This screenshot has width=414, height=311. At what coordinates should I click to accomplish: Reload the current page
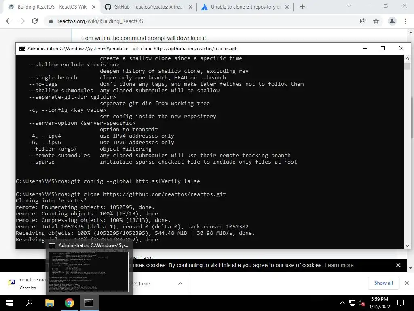pyautogui.click(x=35, y=21)
